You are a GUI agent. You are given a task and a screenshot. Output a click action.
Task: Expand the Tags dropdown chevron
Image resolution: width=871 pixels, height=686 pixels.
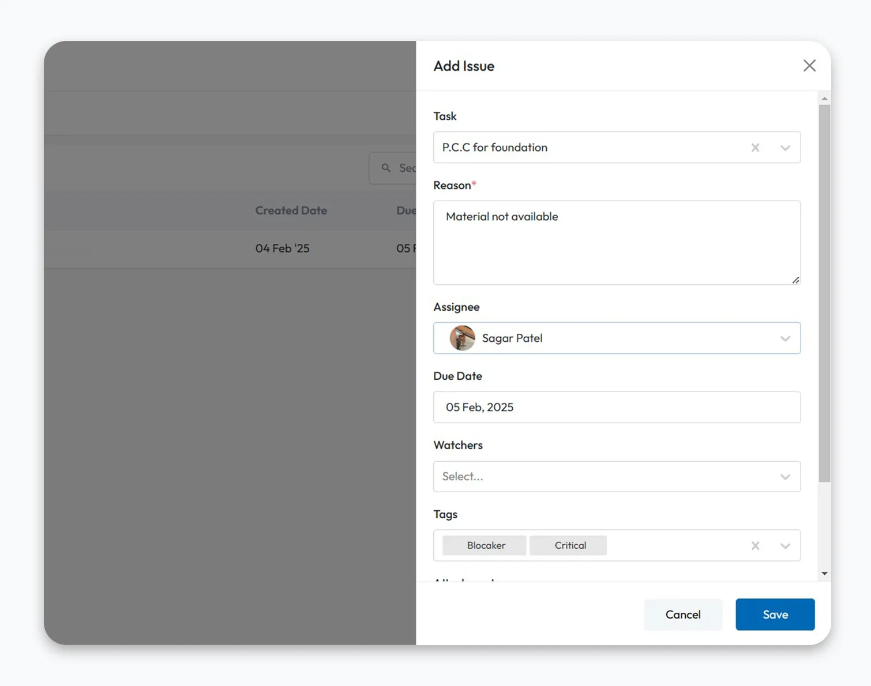coord(785,545)
